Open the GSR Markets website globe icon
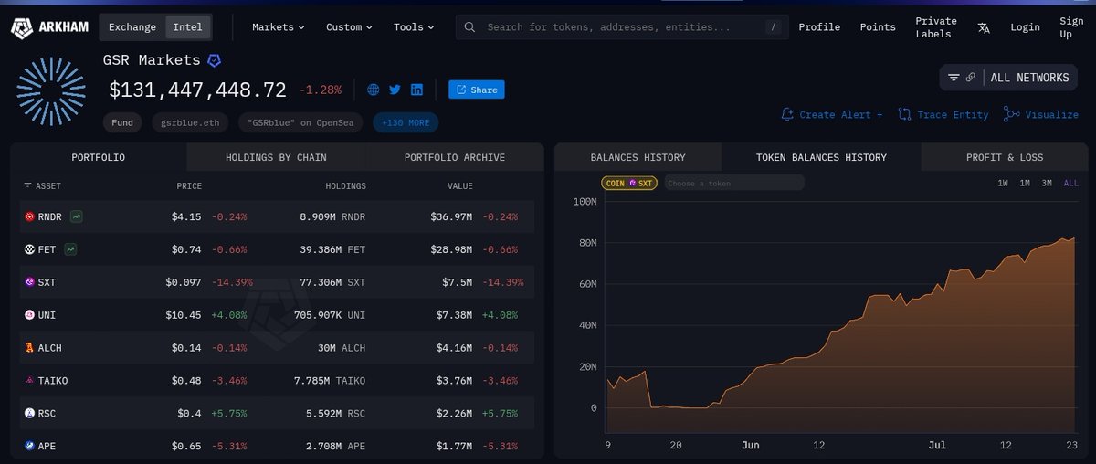The height and width of the screenshot is (464, 1096). (x=373, y=90)
